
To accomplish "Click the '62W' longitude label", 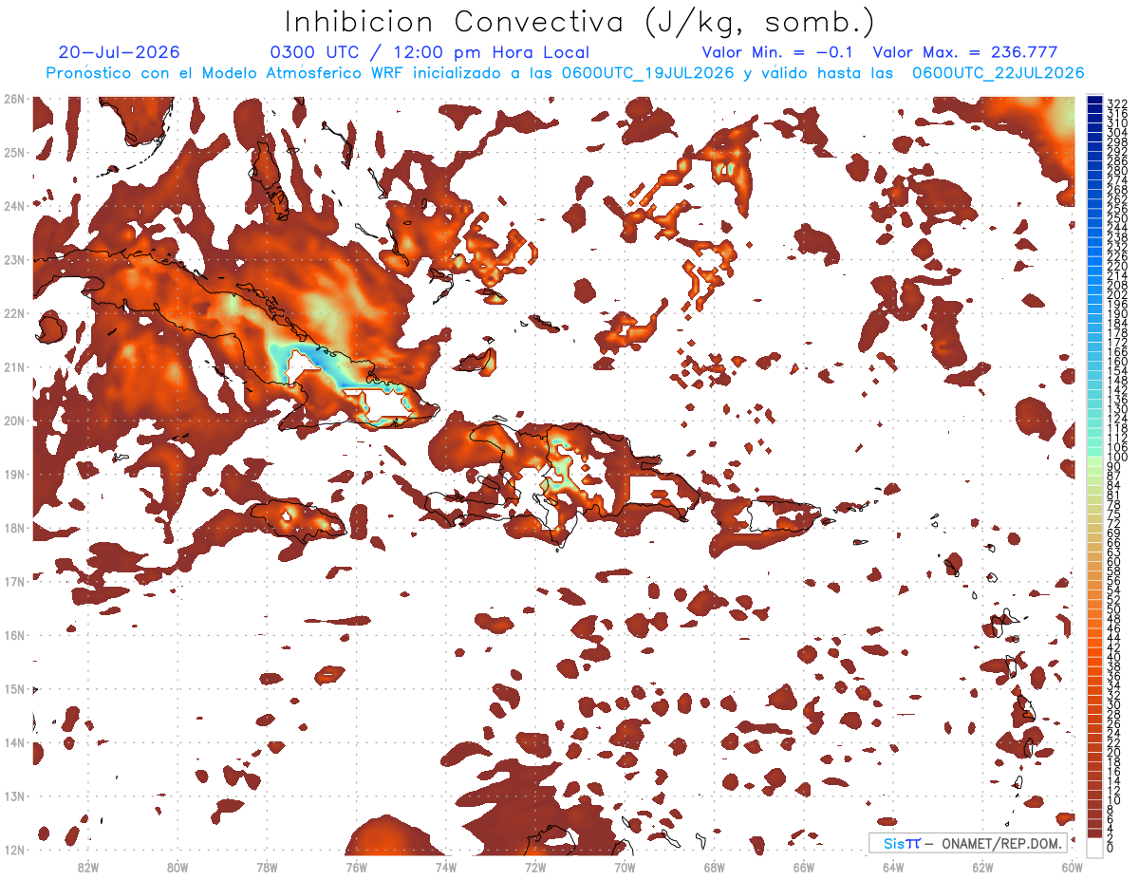I will click(983, 867).
